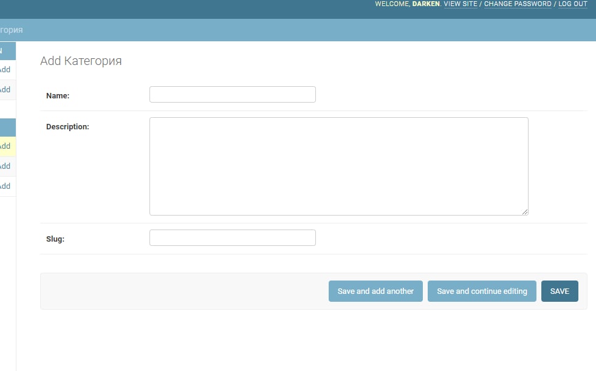Click inside the Description textarea

[x=338, y=166]
